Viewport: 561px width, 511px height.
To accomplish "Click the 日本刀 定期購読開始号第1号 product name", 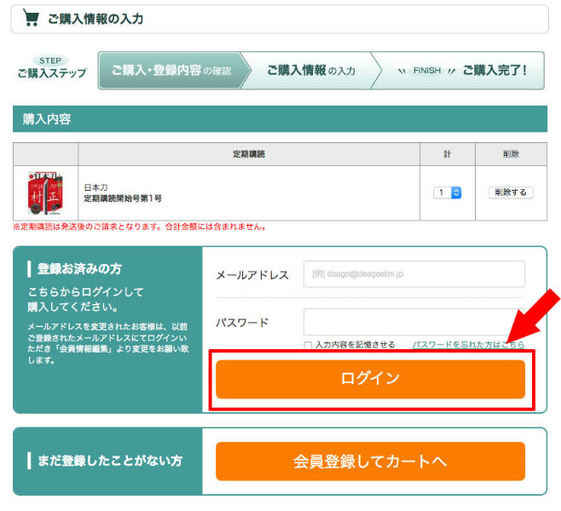I will (x=123, y=192).
